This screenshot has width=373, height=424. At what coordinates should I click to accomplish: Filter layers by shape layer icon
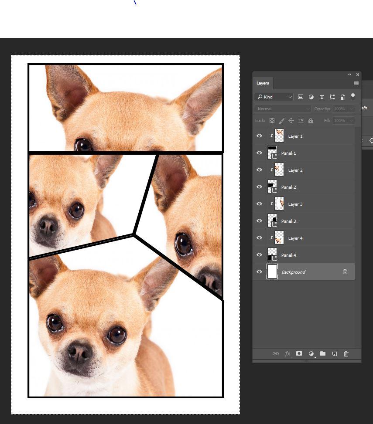click(332, 97)
